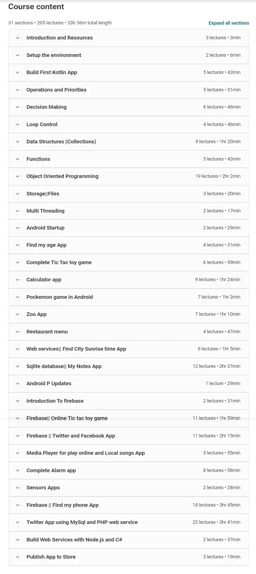Open Pockemon game in Android section
256x574 pixels.
(59, 297)
